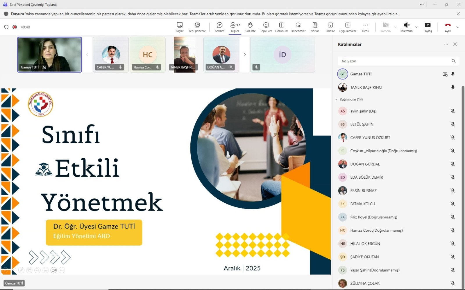The image size is (465, 290).
Task: Toggle the Kamera button
Action: tap(385, 25)
